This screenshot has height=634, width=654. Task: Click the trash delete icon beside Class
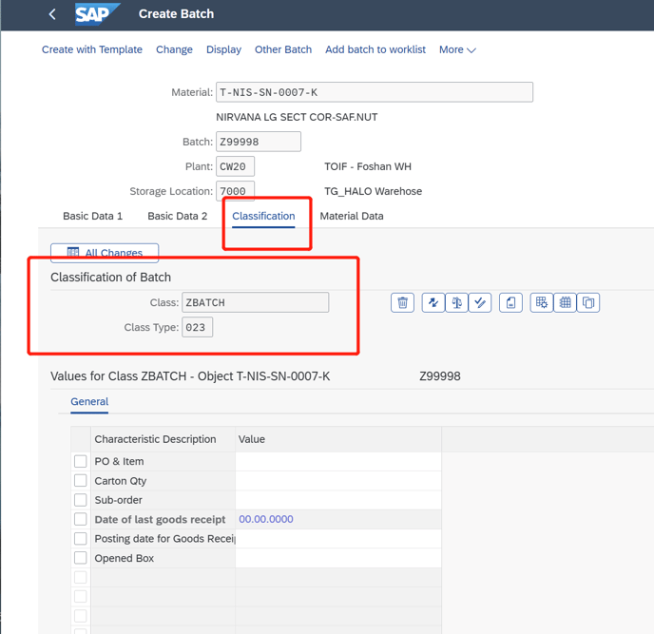tap(402, 302)
